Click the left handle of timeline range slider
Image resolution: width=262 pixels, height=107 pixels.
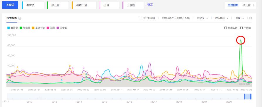pos(245,96)
